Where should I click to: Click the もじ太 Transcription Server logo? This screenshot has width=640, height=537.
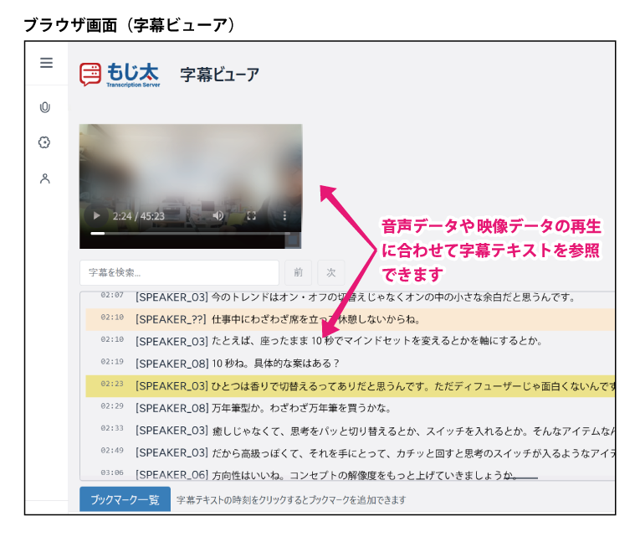coord(120,75)
